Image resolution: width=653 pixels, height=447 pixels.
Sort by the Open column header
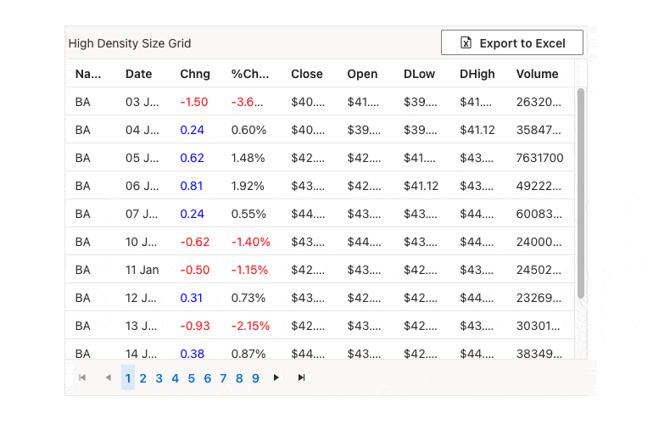point(362,74)
